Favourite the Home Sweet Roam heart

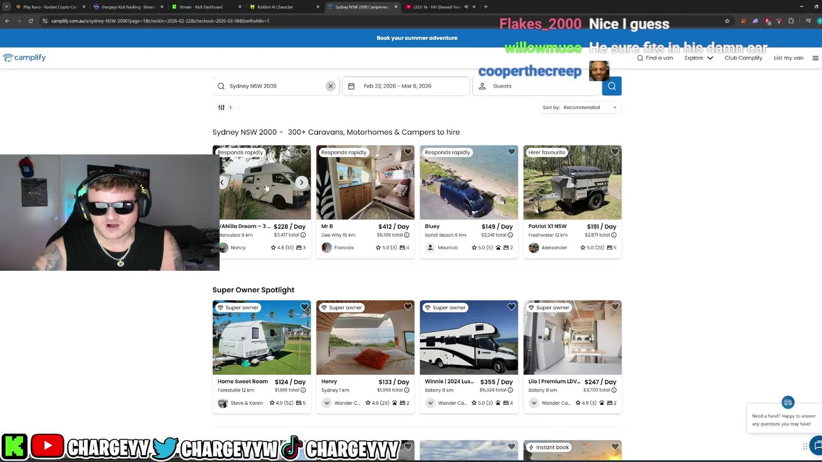[304, 307]
